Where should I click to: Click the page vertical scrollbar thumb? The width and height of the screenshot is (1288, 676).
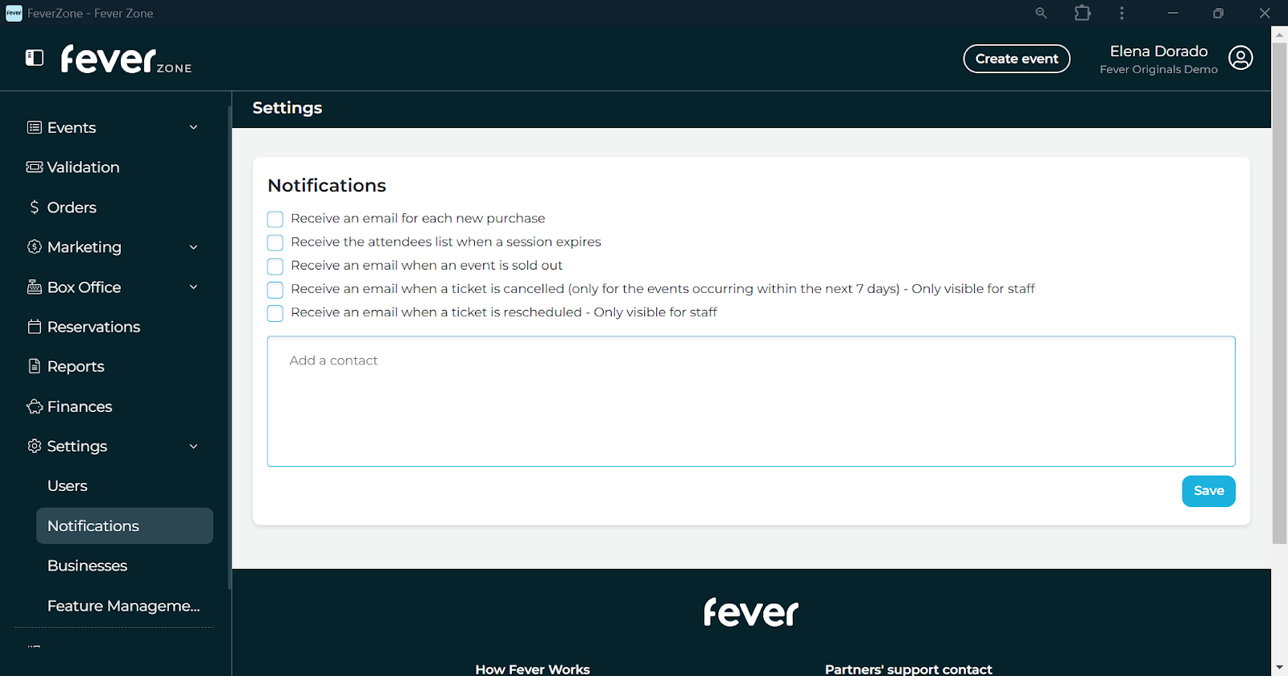[1279, 293]
